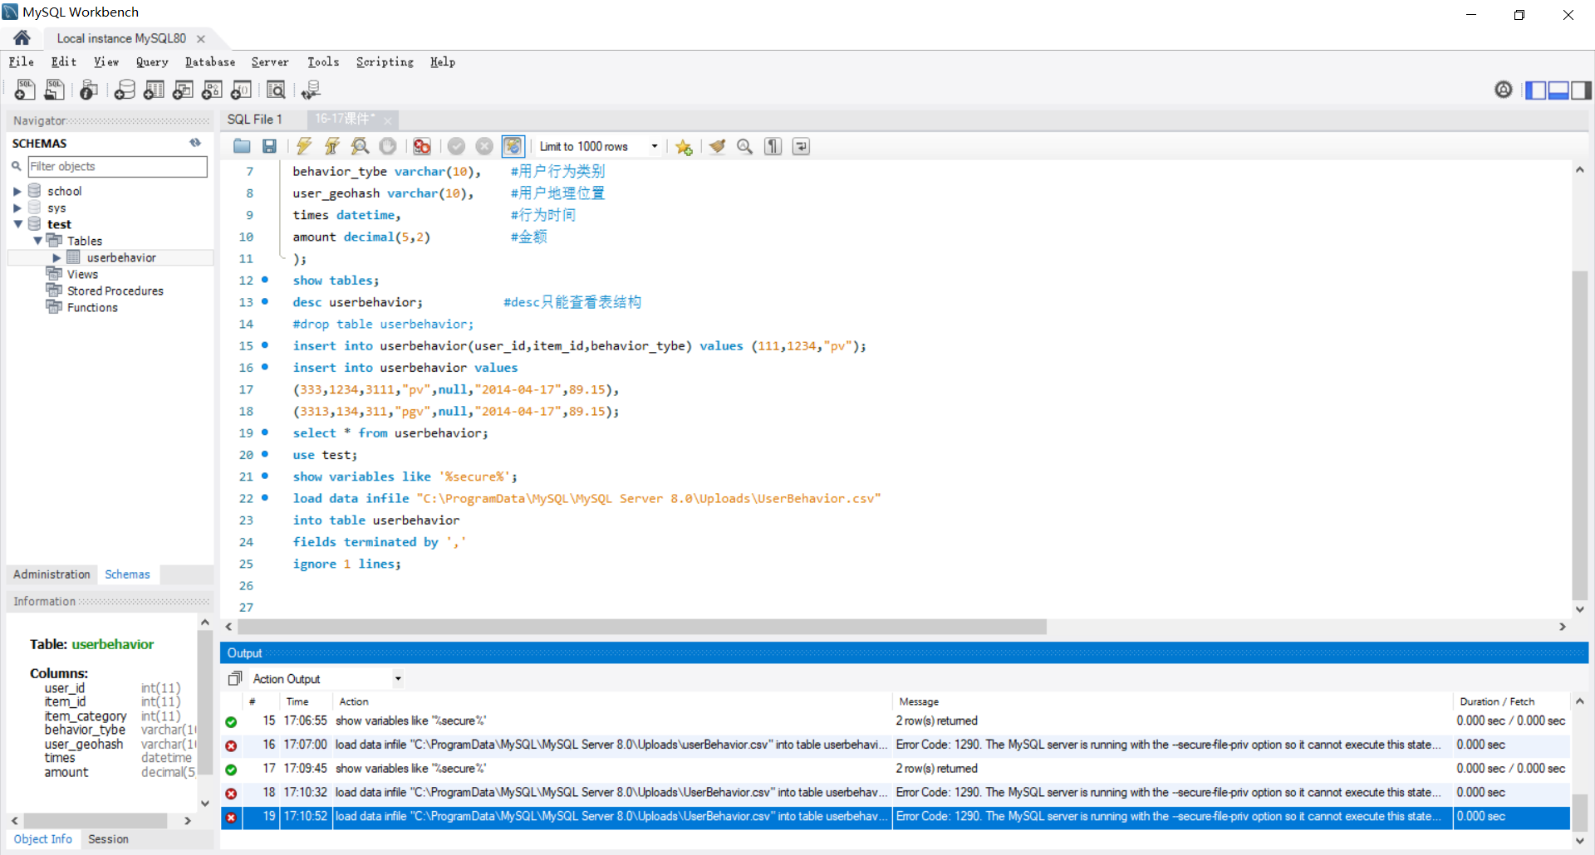Image resolution: width=1595 pixels, height=855 pixels.
Task: Click the Filter objects search field
Action: click(x=117, y=166)
